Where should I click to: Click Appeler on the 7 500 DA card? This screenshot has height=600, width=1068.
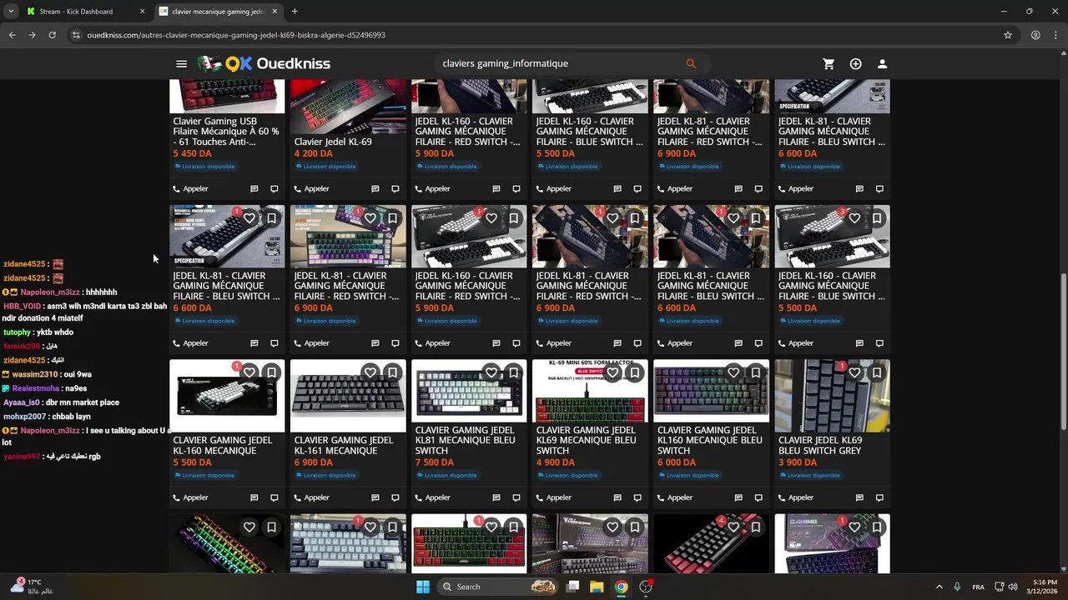tap(432, 497)
